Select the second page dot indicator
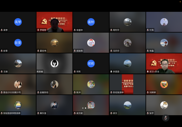182x127 pixels. point(86,108)
